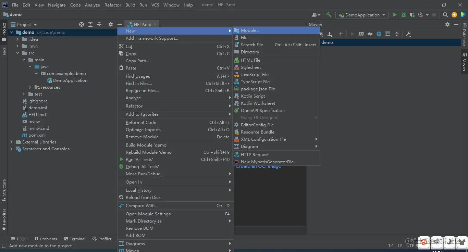Run DemoApplication with the green play icon
The height and width of the screenshot is (252, 468).
click(x=395, y=15)
